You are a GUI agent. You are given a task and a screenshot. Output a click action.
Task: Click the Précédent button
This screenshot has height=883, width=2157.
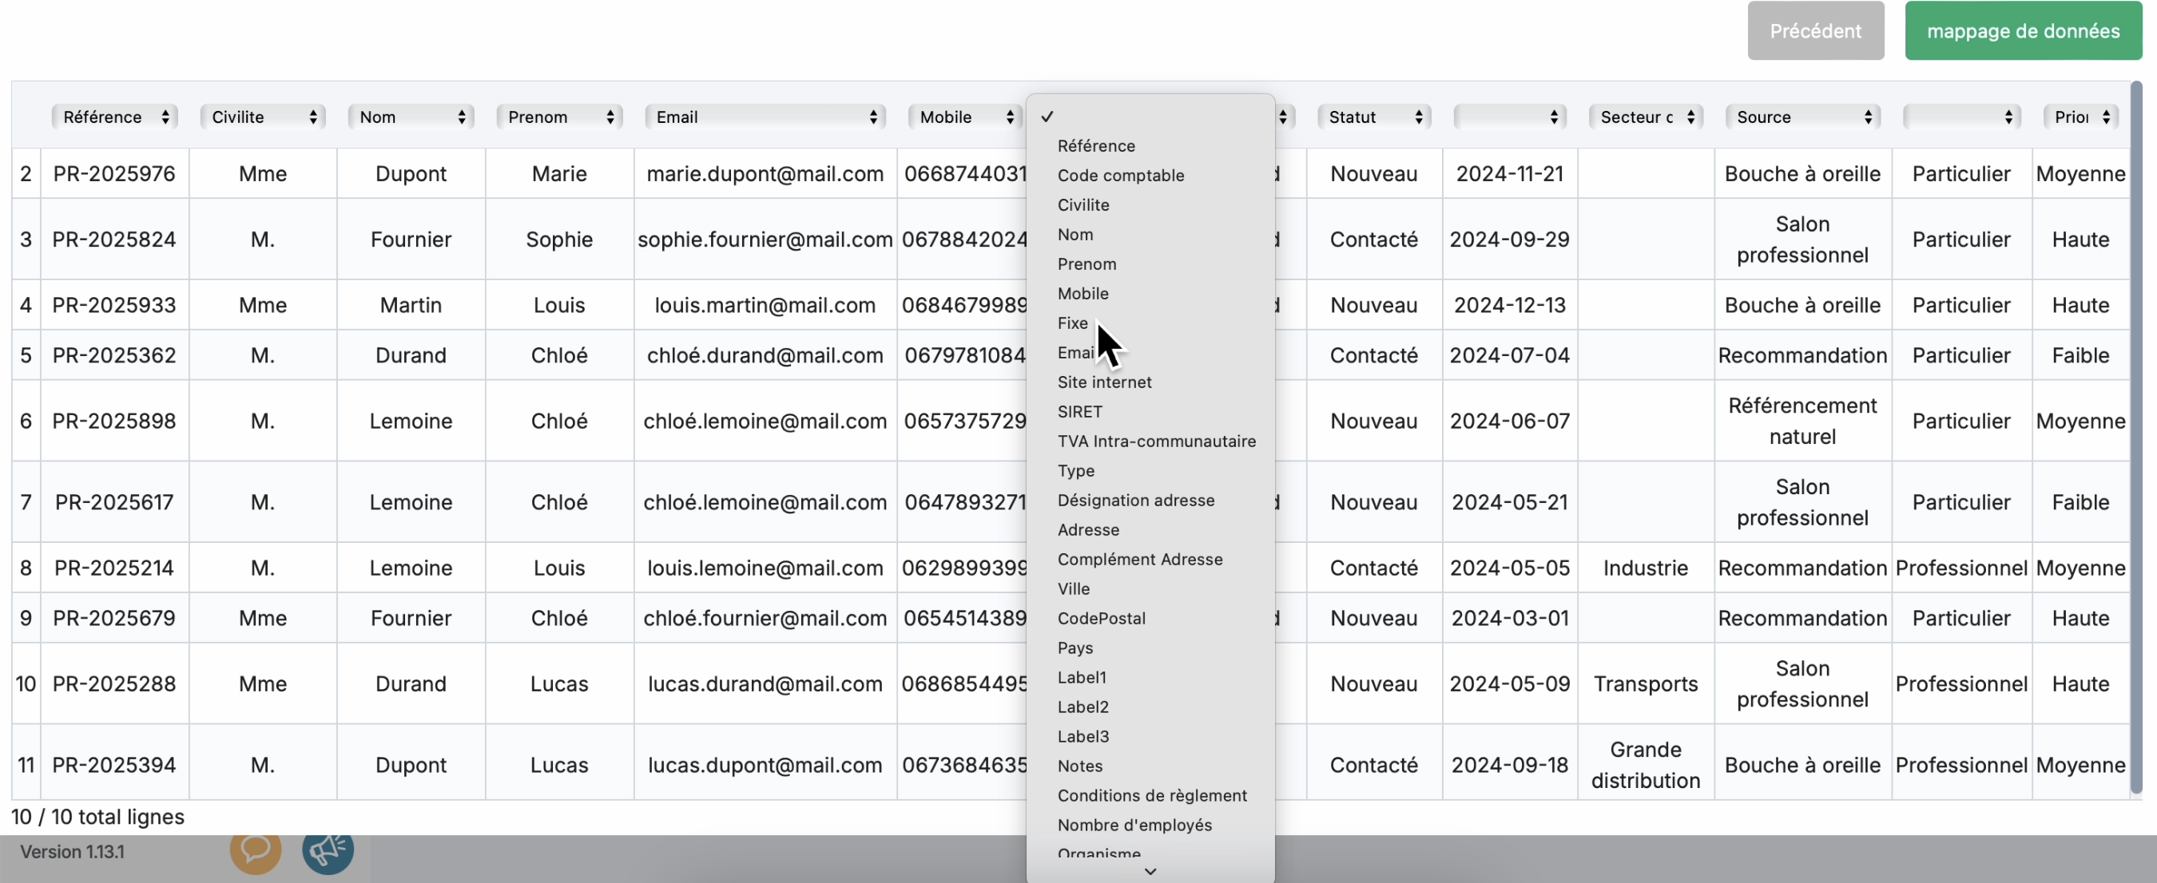pyautogui.click(x=1814, y=31)
